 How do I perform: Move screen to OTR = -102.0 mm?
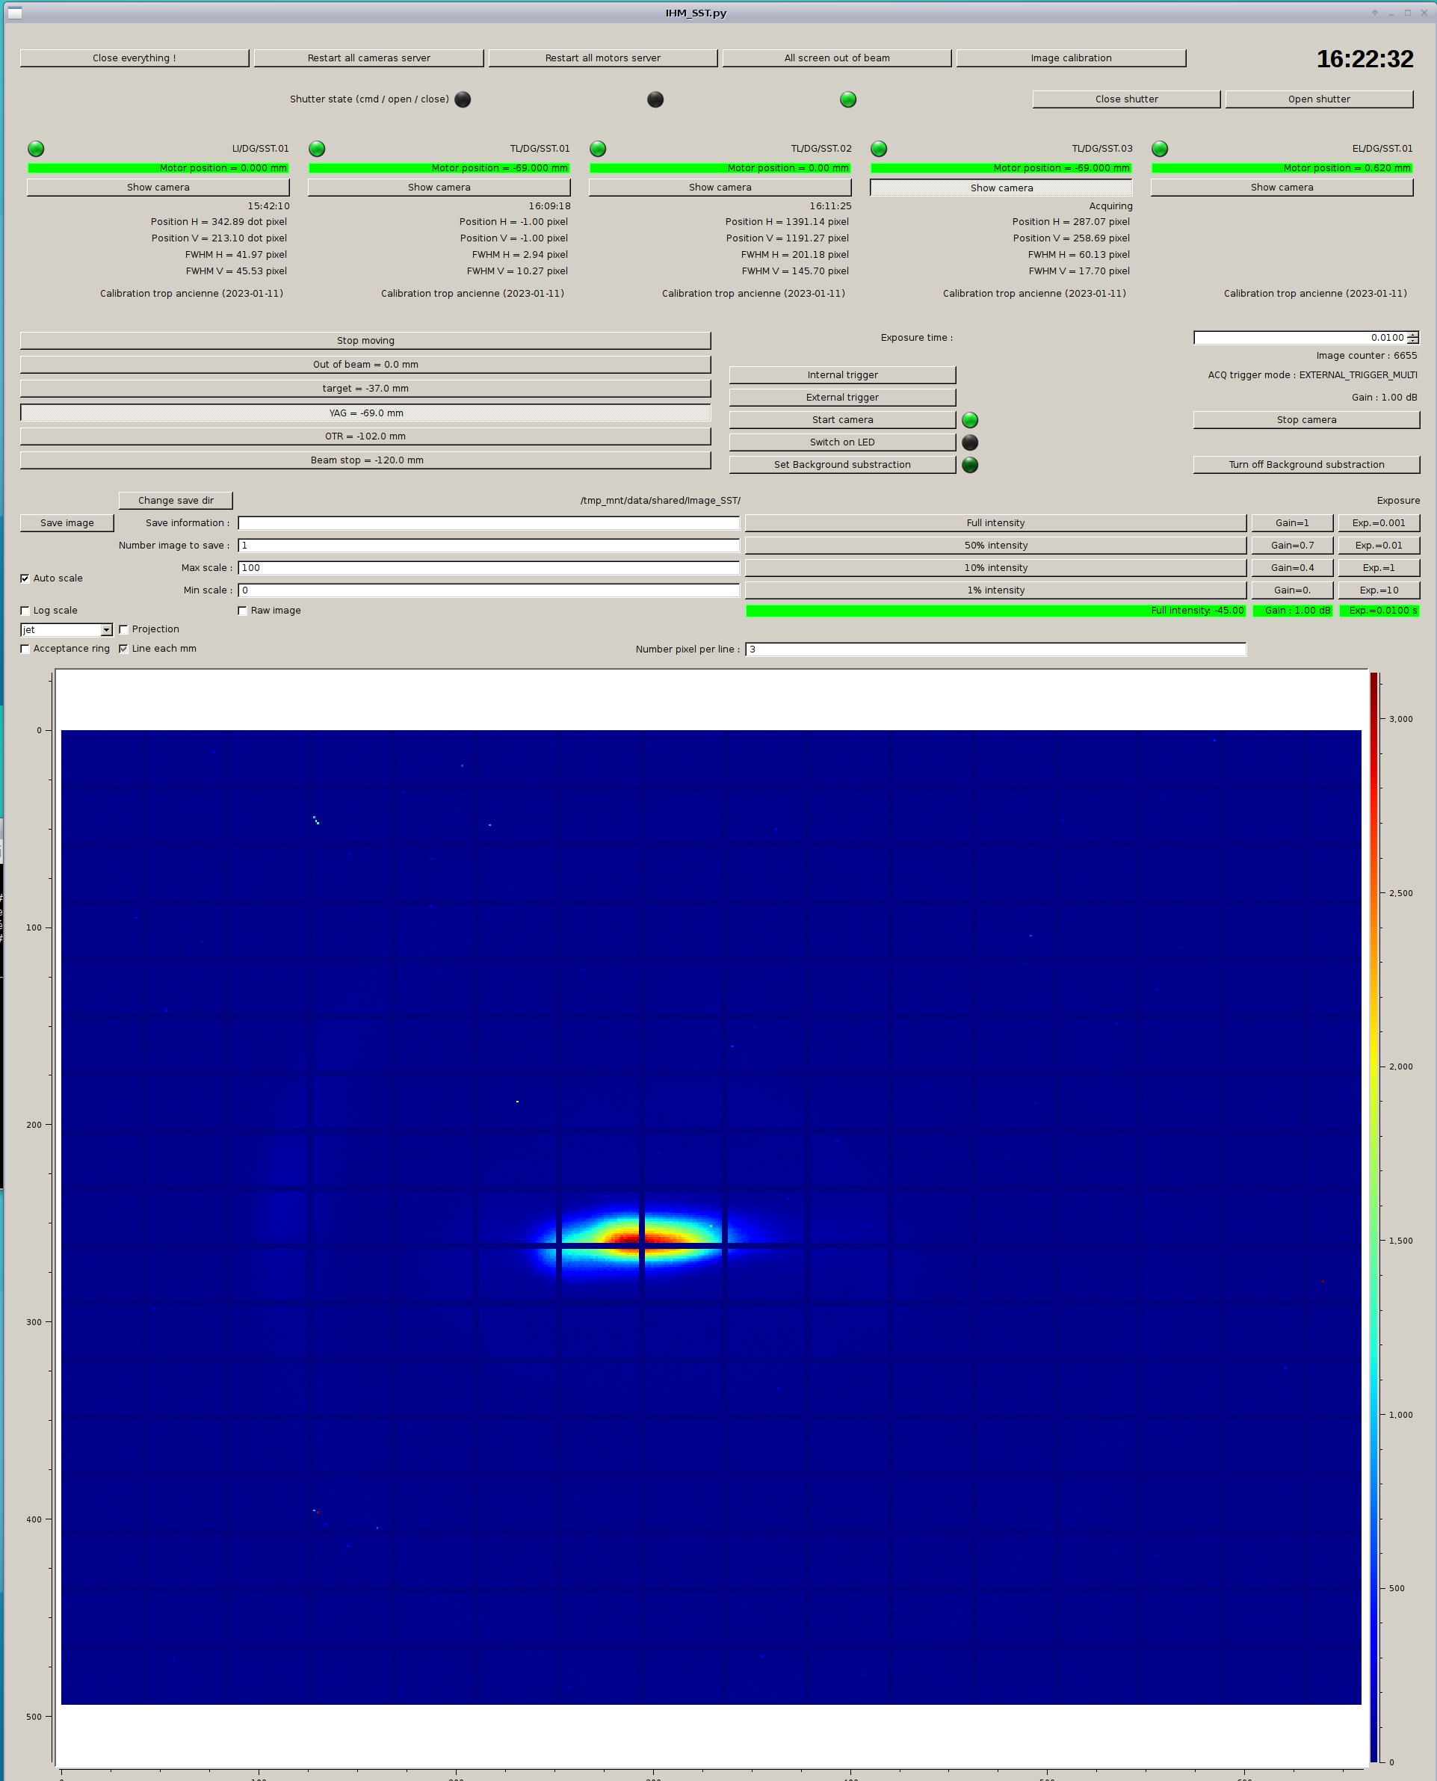coord(365,436)
